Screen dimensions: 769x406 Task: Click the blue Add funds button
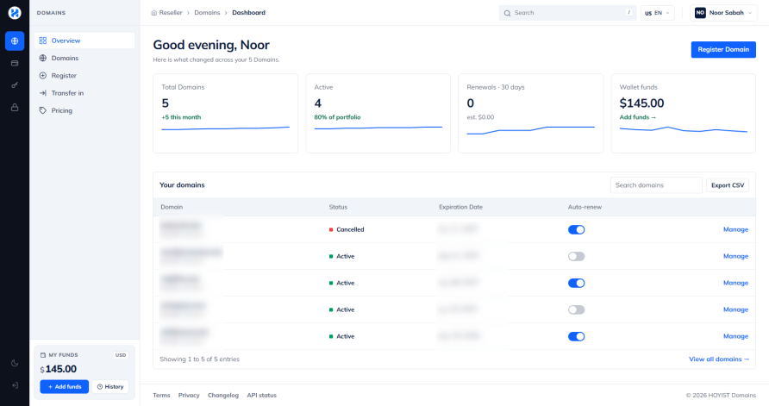point(65,387)
